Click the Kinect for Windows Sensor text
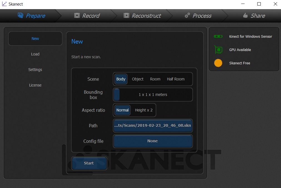 click(x=250, y=36)
